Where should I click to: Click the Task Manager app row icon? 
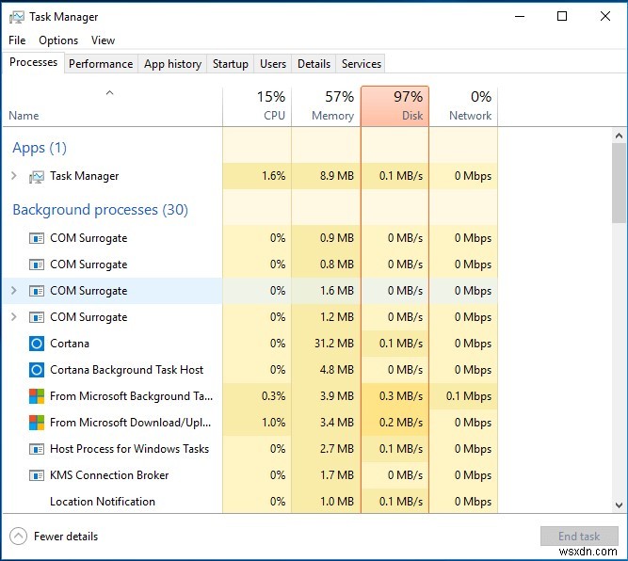(x=37, y=176)
